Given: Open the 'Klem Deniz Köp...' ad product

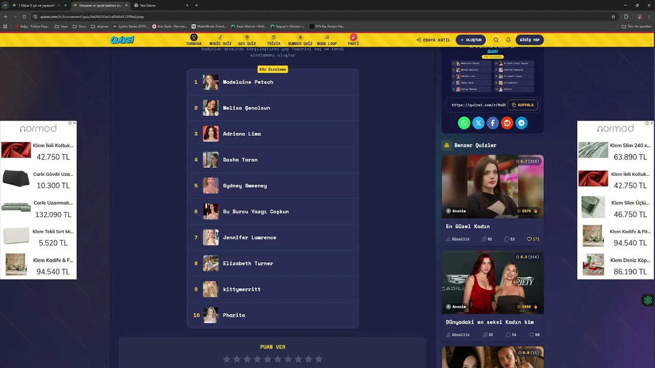Looking at the screenshot, I should click(x=616, y=266).
